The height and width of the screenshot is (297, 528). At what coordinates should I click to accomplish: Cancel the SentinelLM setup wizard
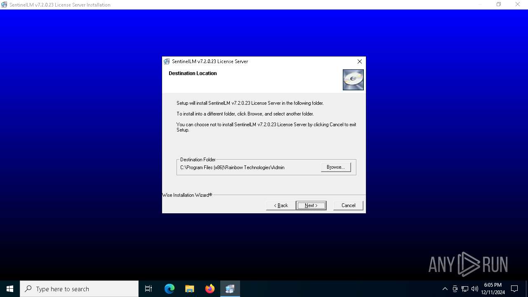(348, 205)
